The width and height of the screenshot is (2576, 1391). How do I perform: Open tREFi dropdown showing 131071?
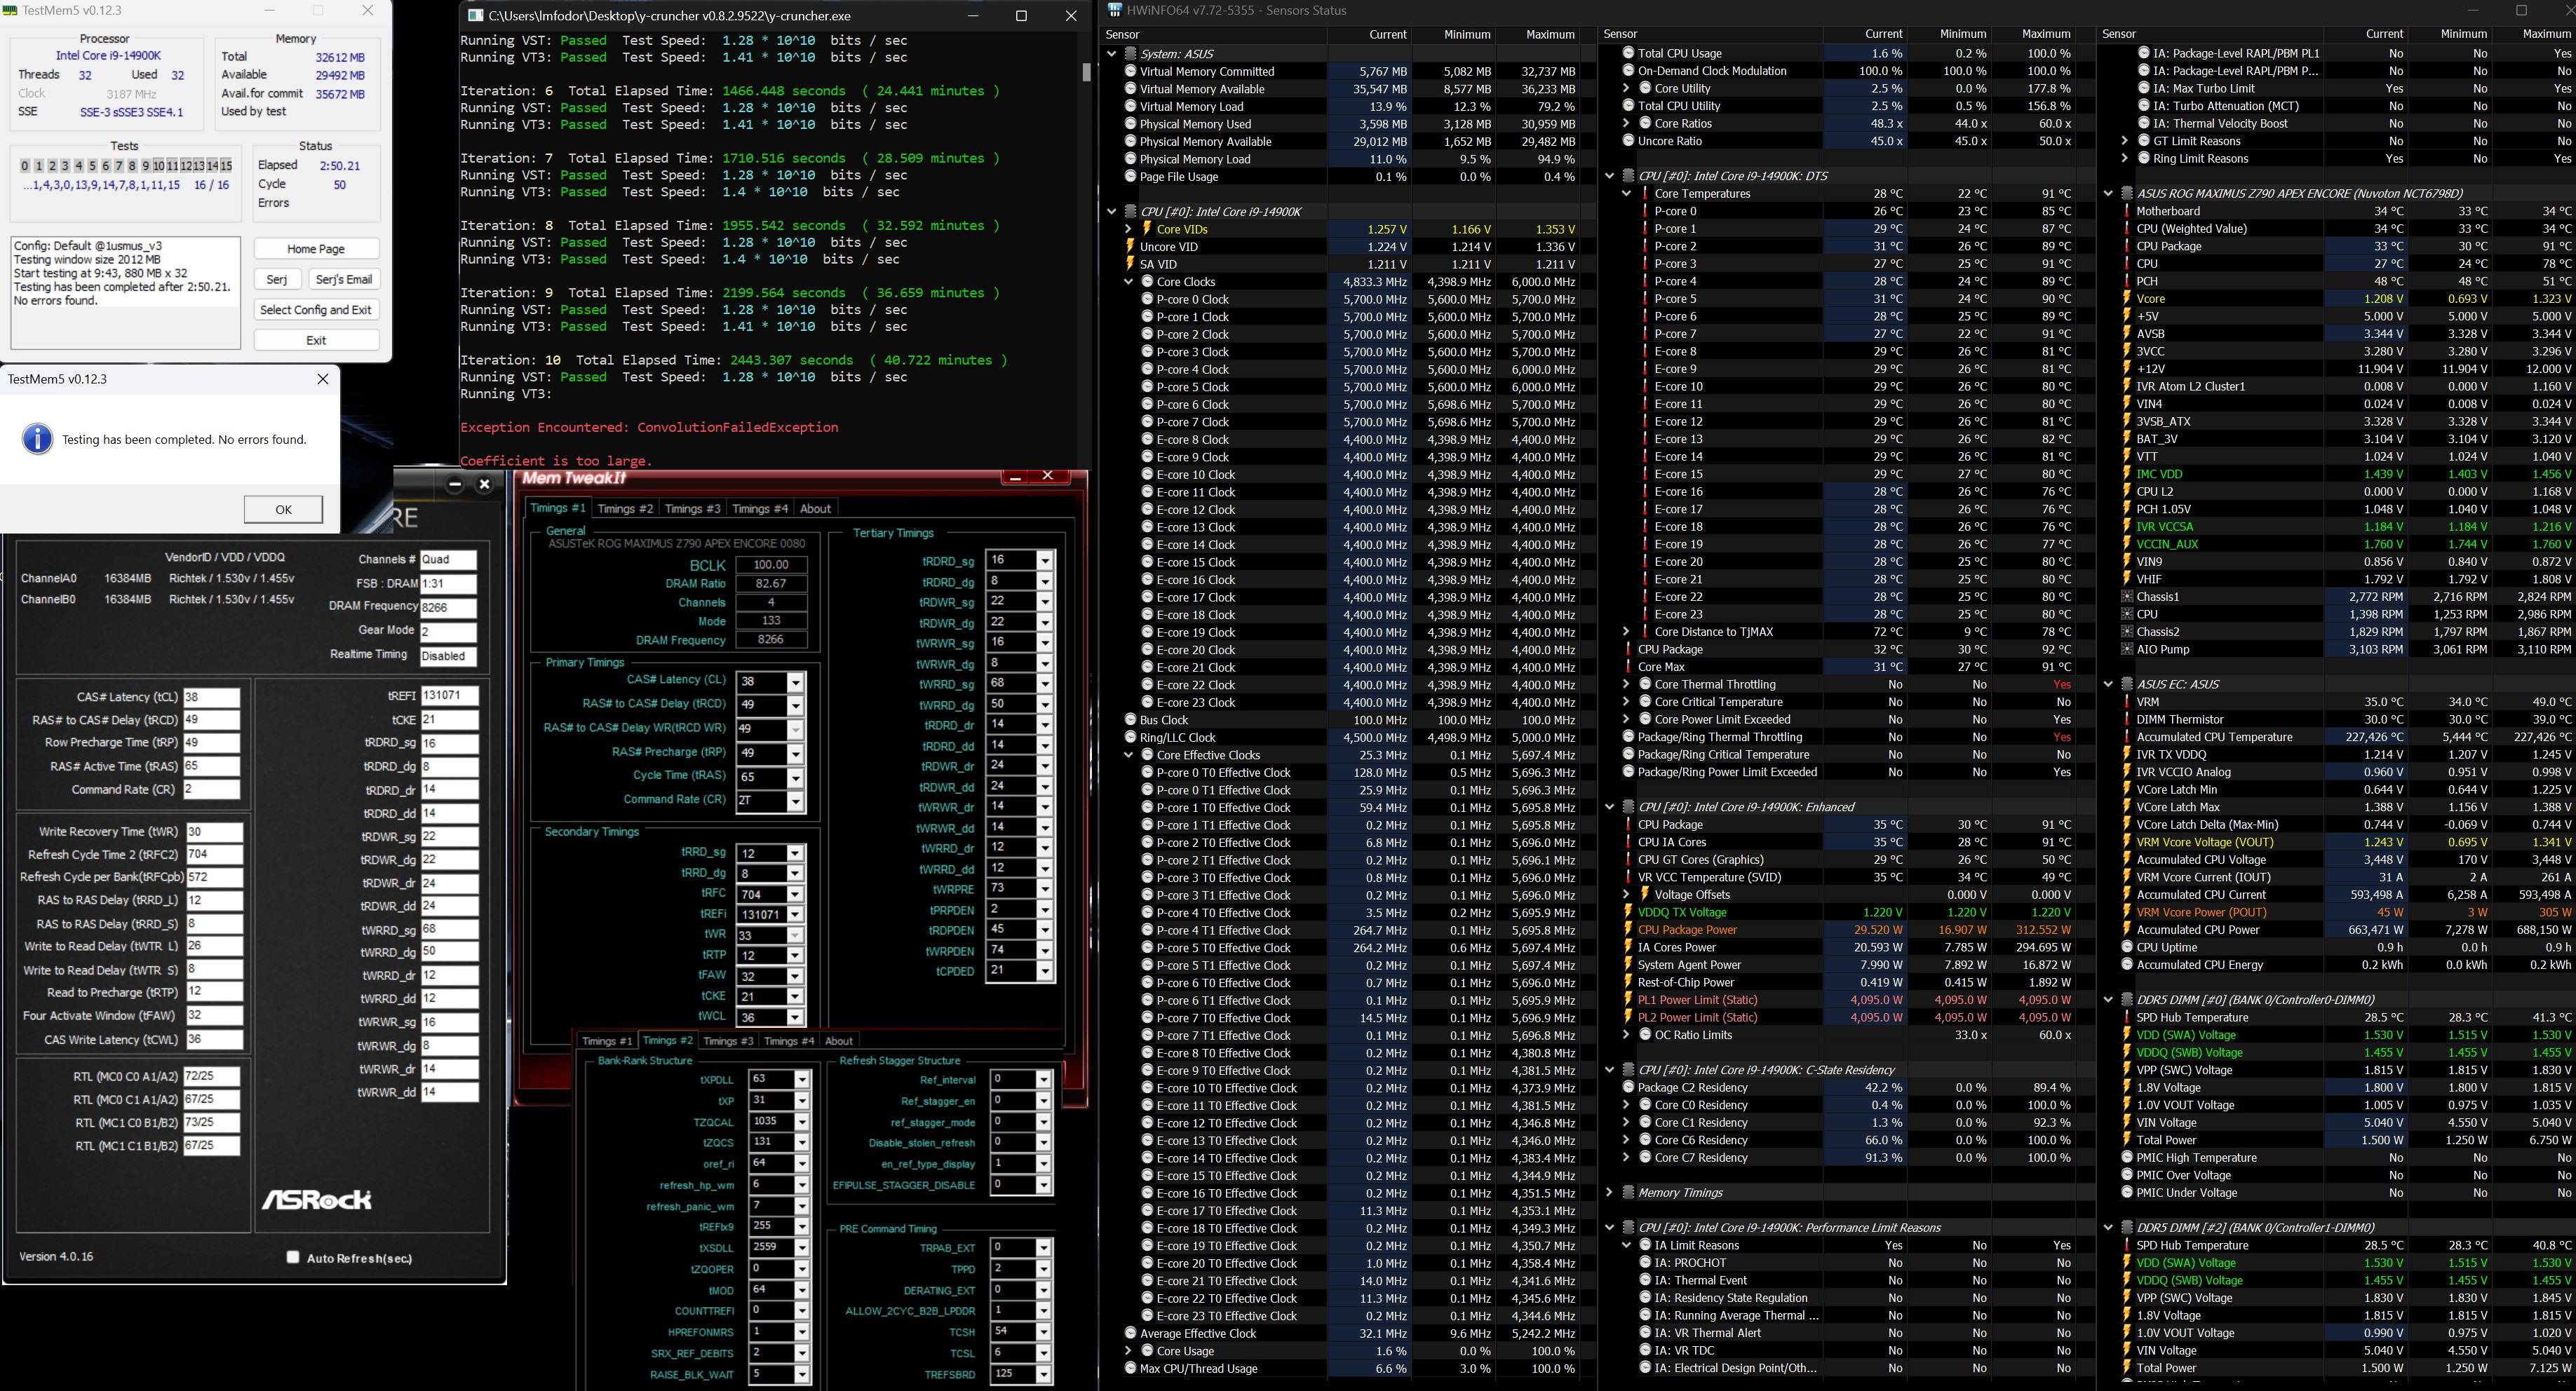point(795,915)
